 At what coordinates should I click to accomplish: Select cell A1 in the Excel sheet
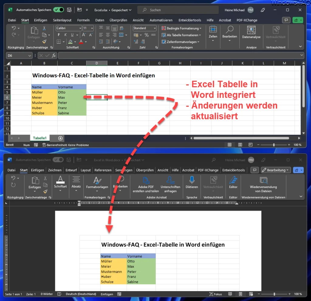(21, 69)
